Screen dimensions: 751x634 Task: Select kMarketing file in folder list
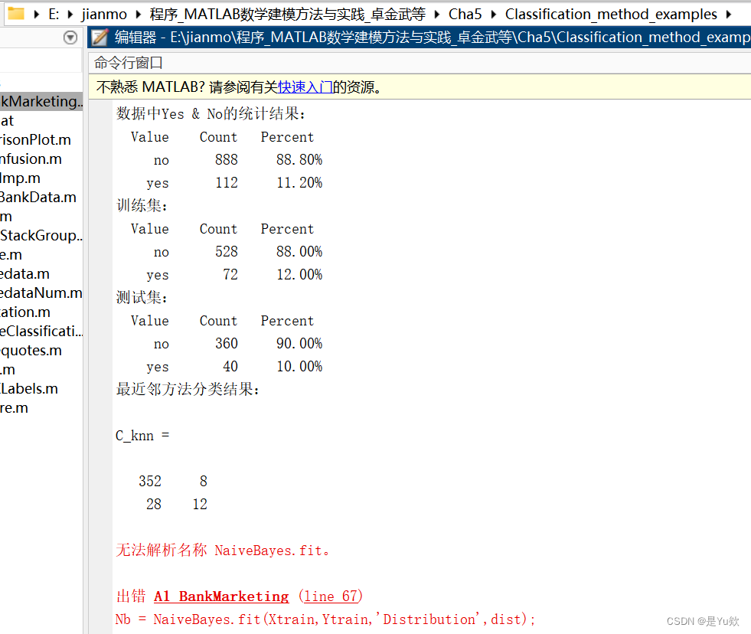pos(41,101)
